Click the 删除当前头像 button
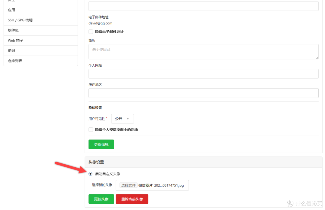The image size is (325, 210). 132,199
